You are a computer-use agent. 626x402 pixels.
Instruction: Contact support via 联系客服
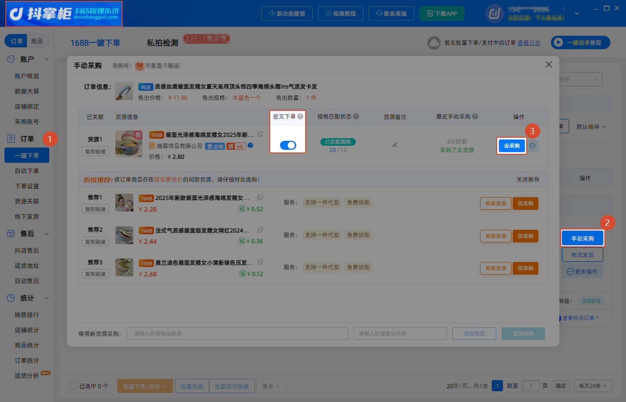[392, 13]
